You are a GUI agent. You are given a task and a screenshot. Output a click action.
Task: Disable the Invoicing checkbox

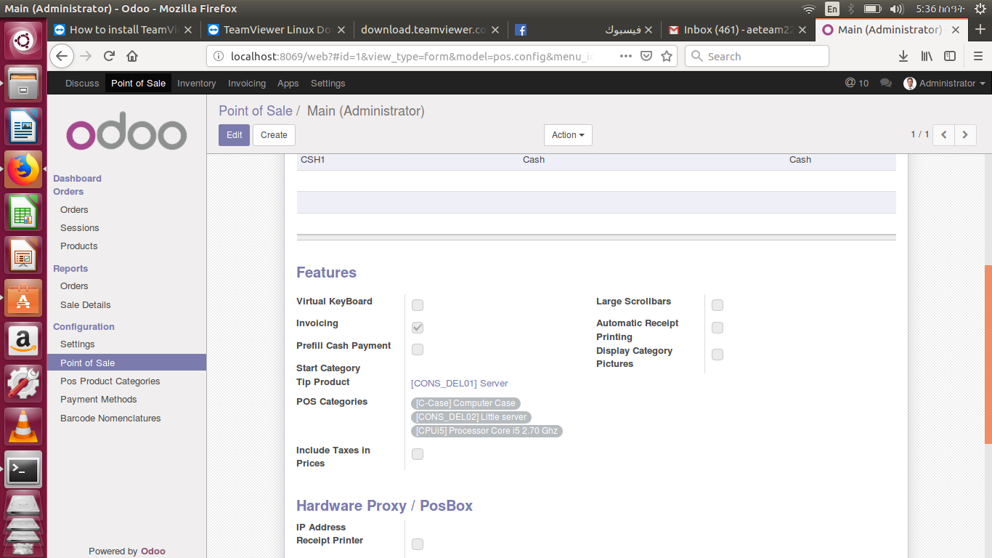[418, 327]
